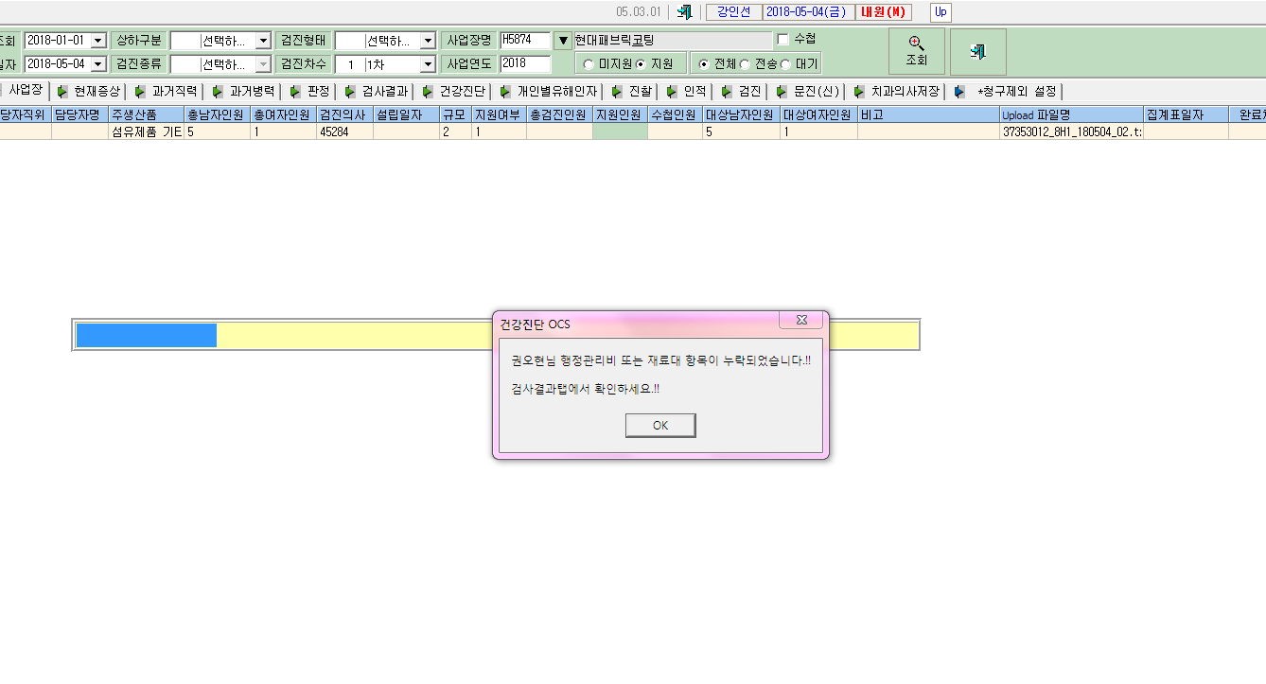The image size is (1266, 684).
Task: Switch to the 판정 tab
Action: point(310,92)
